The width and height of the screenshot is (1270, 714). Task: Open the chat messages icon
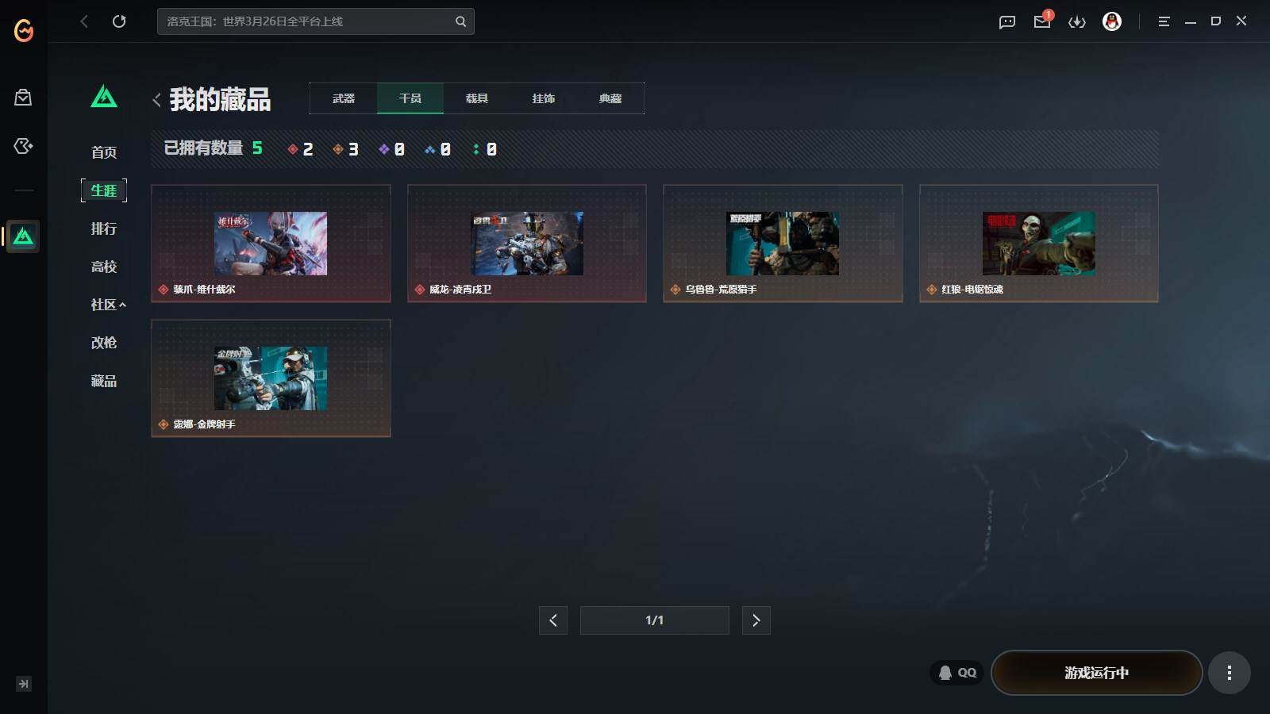pyautogui.click(x=1007, y=22)
